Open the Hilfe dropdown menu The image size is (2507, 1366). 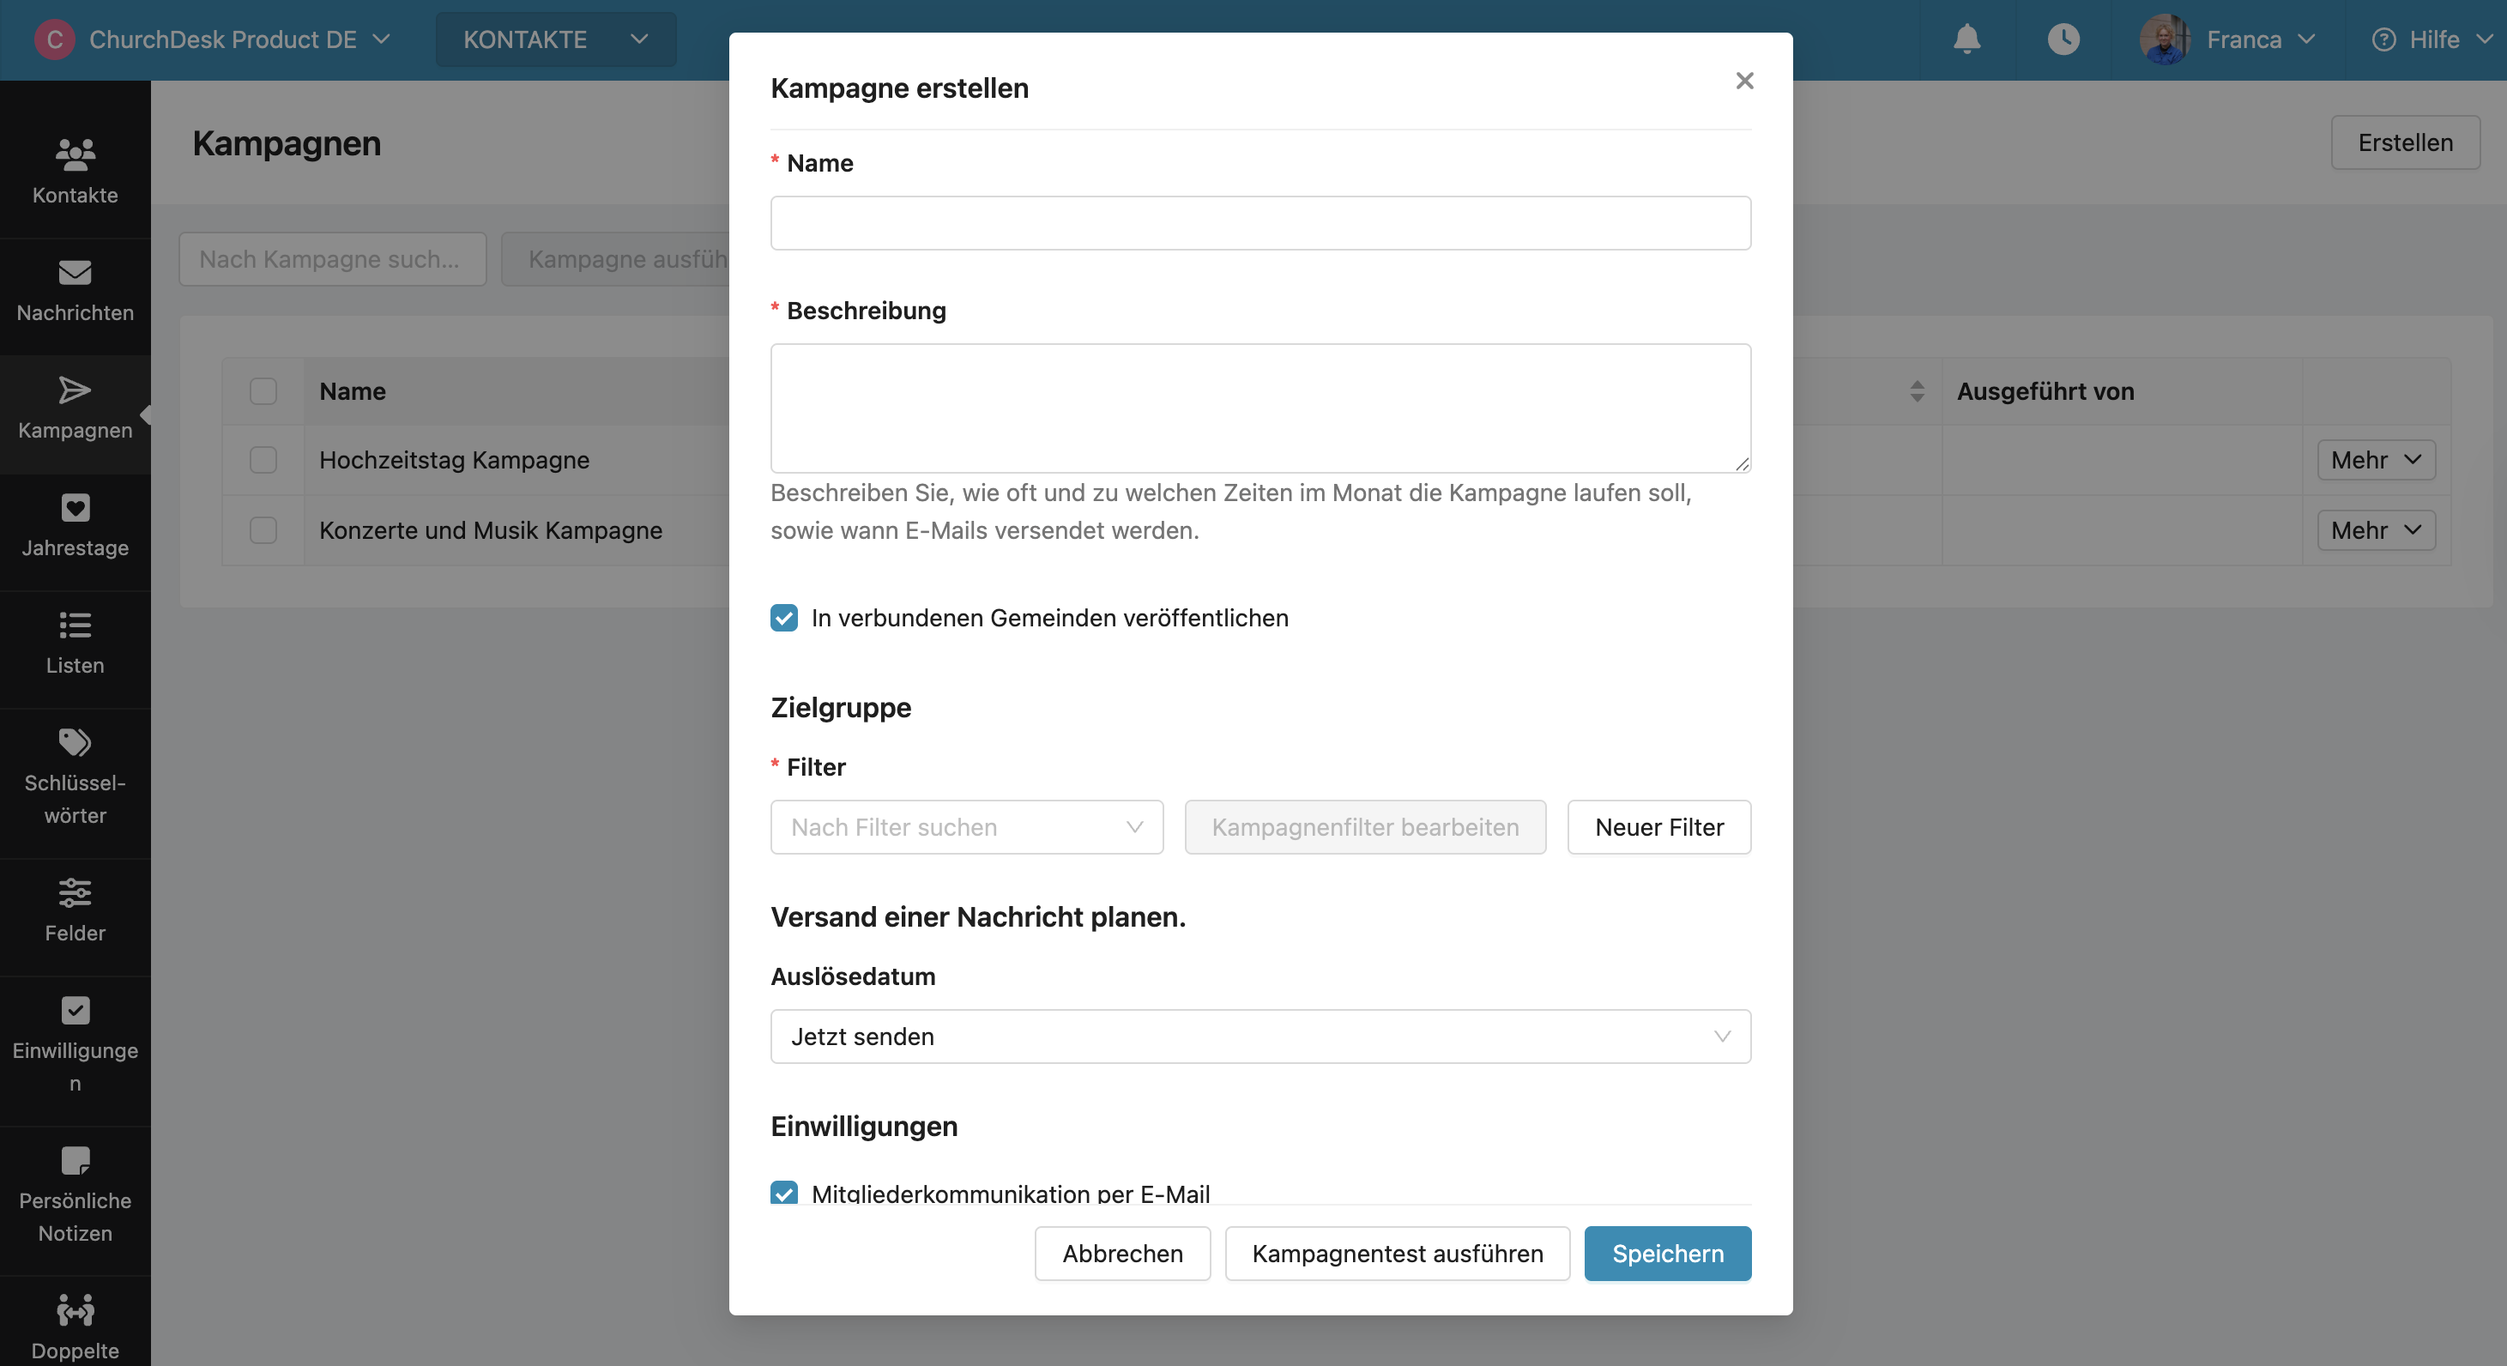pyautogui.click(x=2450, y=40)
